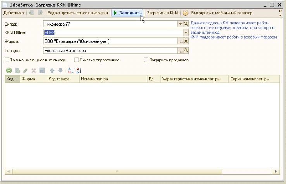Click the green add row icon
The image size is (286, 184).
(9, 70)
